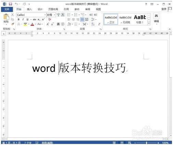Image resolution: width=173 pixels, height=145 pixels.
Task: Click the 100% zoom level button
Action: (x=165, y=143)
